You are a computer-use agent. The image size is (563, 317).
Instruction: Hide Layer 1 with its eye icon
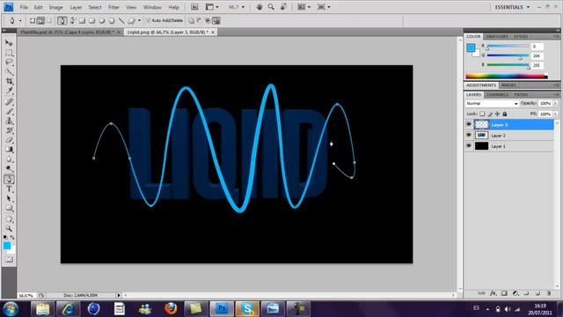pyautogui.click(x=469, y=146)
